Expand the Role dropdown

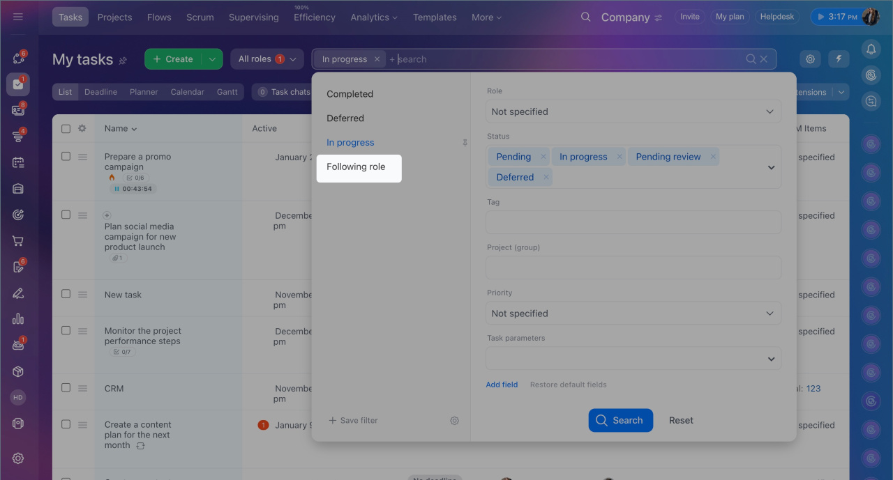(633, 111)
